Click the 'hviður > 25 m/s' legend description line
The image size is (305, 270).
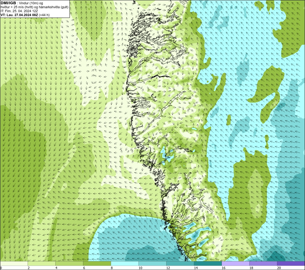(34, 7)
